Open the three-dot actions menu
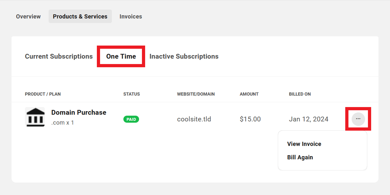This screenshot has height=195, width=390. [x=358, y=119]
